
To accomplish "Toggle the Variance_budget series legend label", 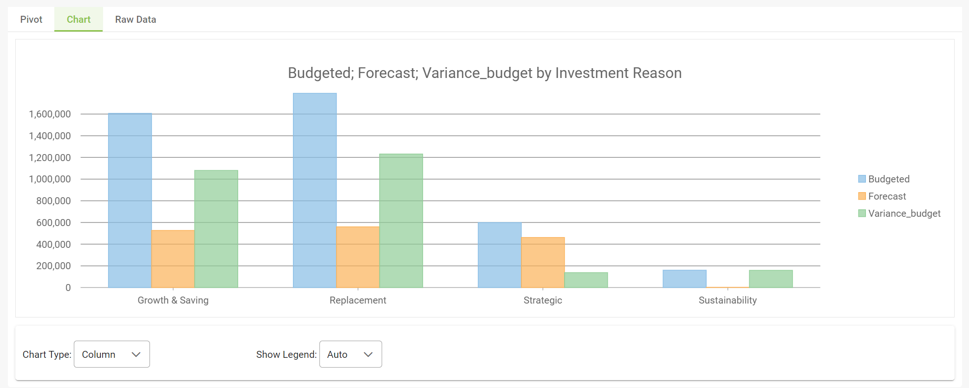I will pos(904,213).
